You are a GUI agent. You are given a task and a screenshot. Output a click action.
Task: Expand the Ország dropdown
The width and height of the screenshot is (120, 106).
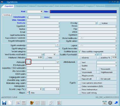96,23
